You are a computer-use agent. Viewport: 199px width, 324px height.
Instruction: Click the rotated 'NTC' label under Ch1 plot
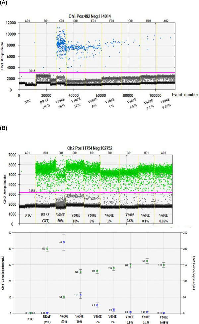pyautogui.click(x=28, y=101)
